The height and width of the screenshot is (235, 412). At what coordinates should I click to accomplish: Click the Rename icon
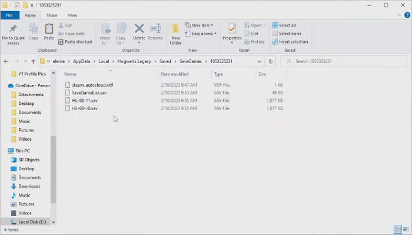pos(155,28)
